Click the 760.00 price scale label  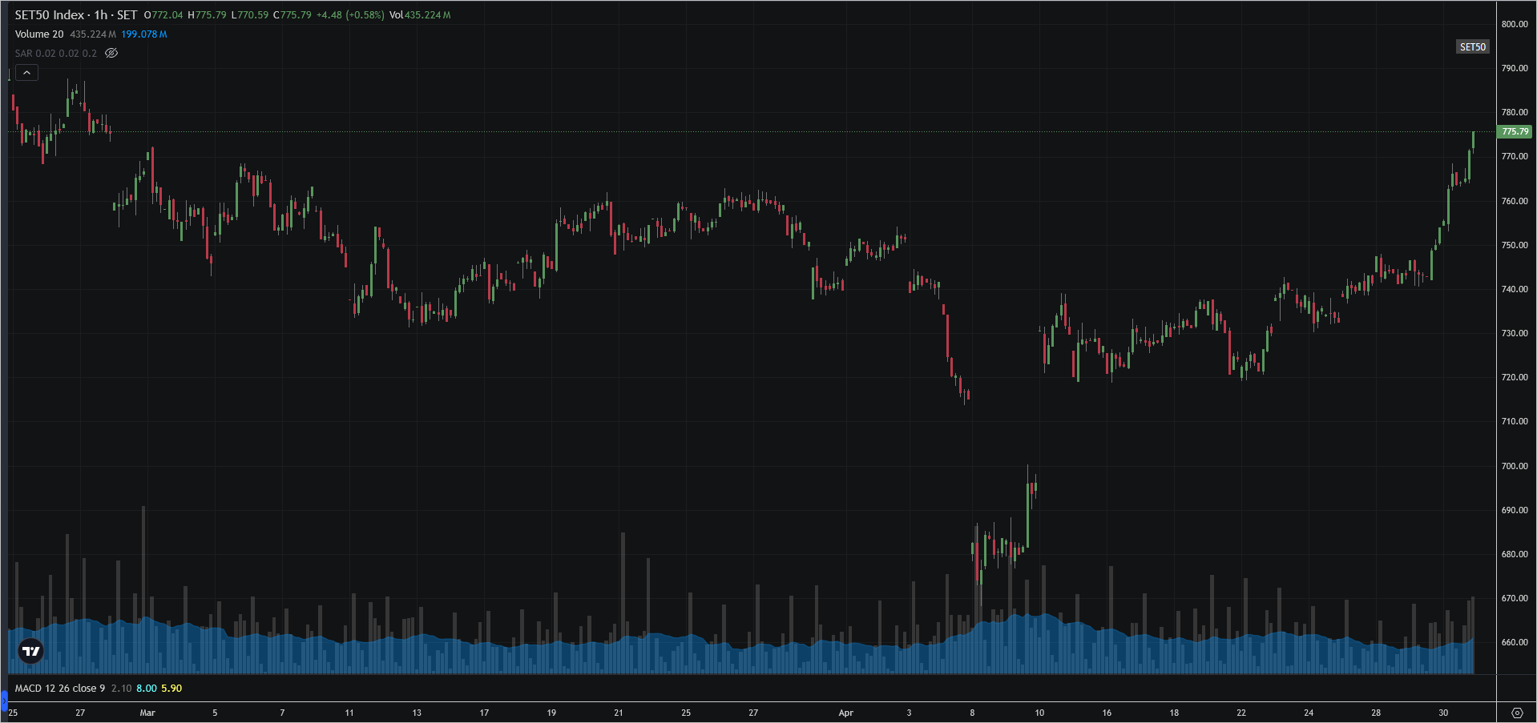[x=1515, y=201]
